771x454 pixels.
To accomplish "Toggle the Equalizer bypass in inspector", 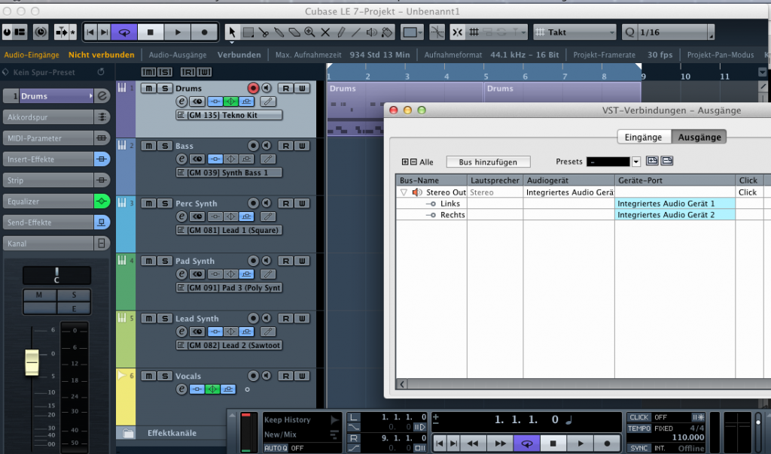I will pos(102,201).
